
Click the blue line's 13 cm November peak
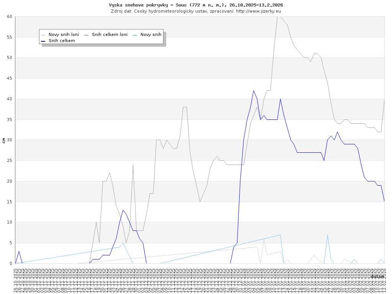[123, 210]
